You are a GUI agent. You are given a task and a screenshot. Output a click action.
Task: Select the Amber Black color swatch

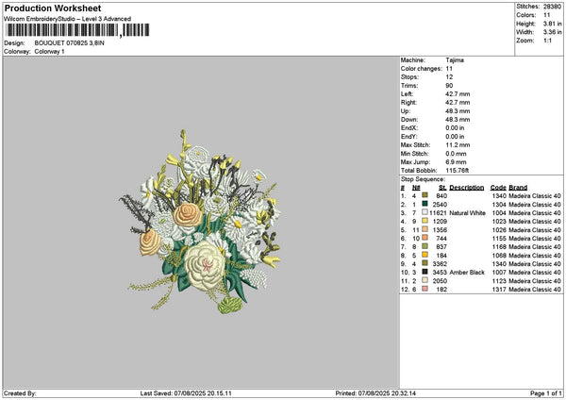click(424, 272)
